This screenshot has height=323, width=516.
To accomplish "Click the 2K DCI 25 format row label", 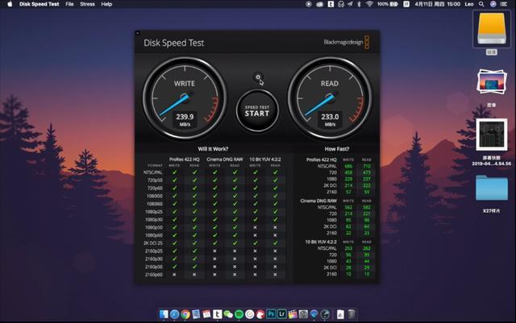I will click(x=152, y=243).
